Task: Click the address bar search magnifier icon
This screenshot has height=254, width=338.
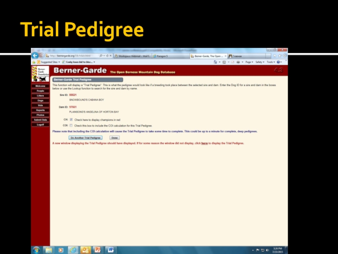Action: [x=101, y=56]
